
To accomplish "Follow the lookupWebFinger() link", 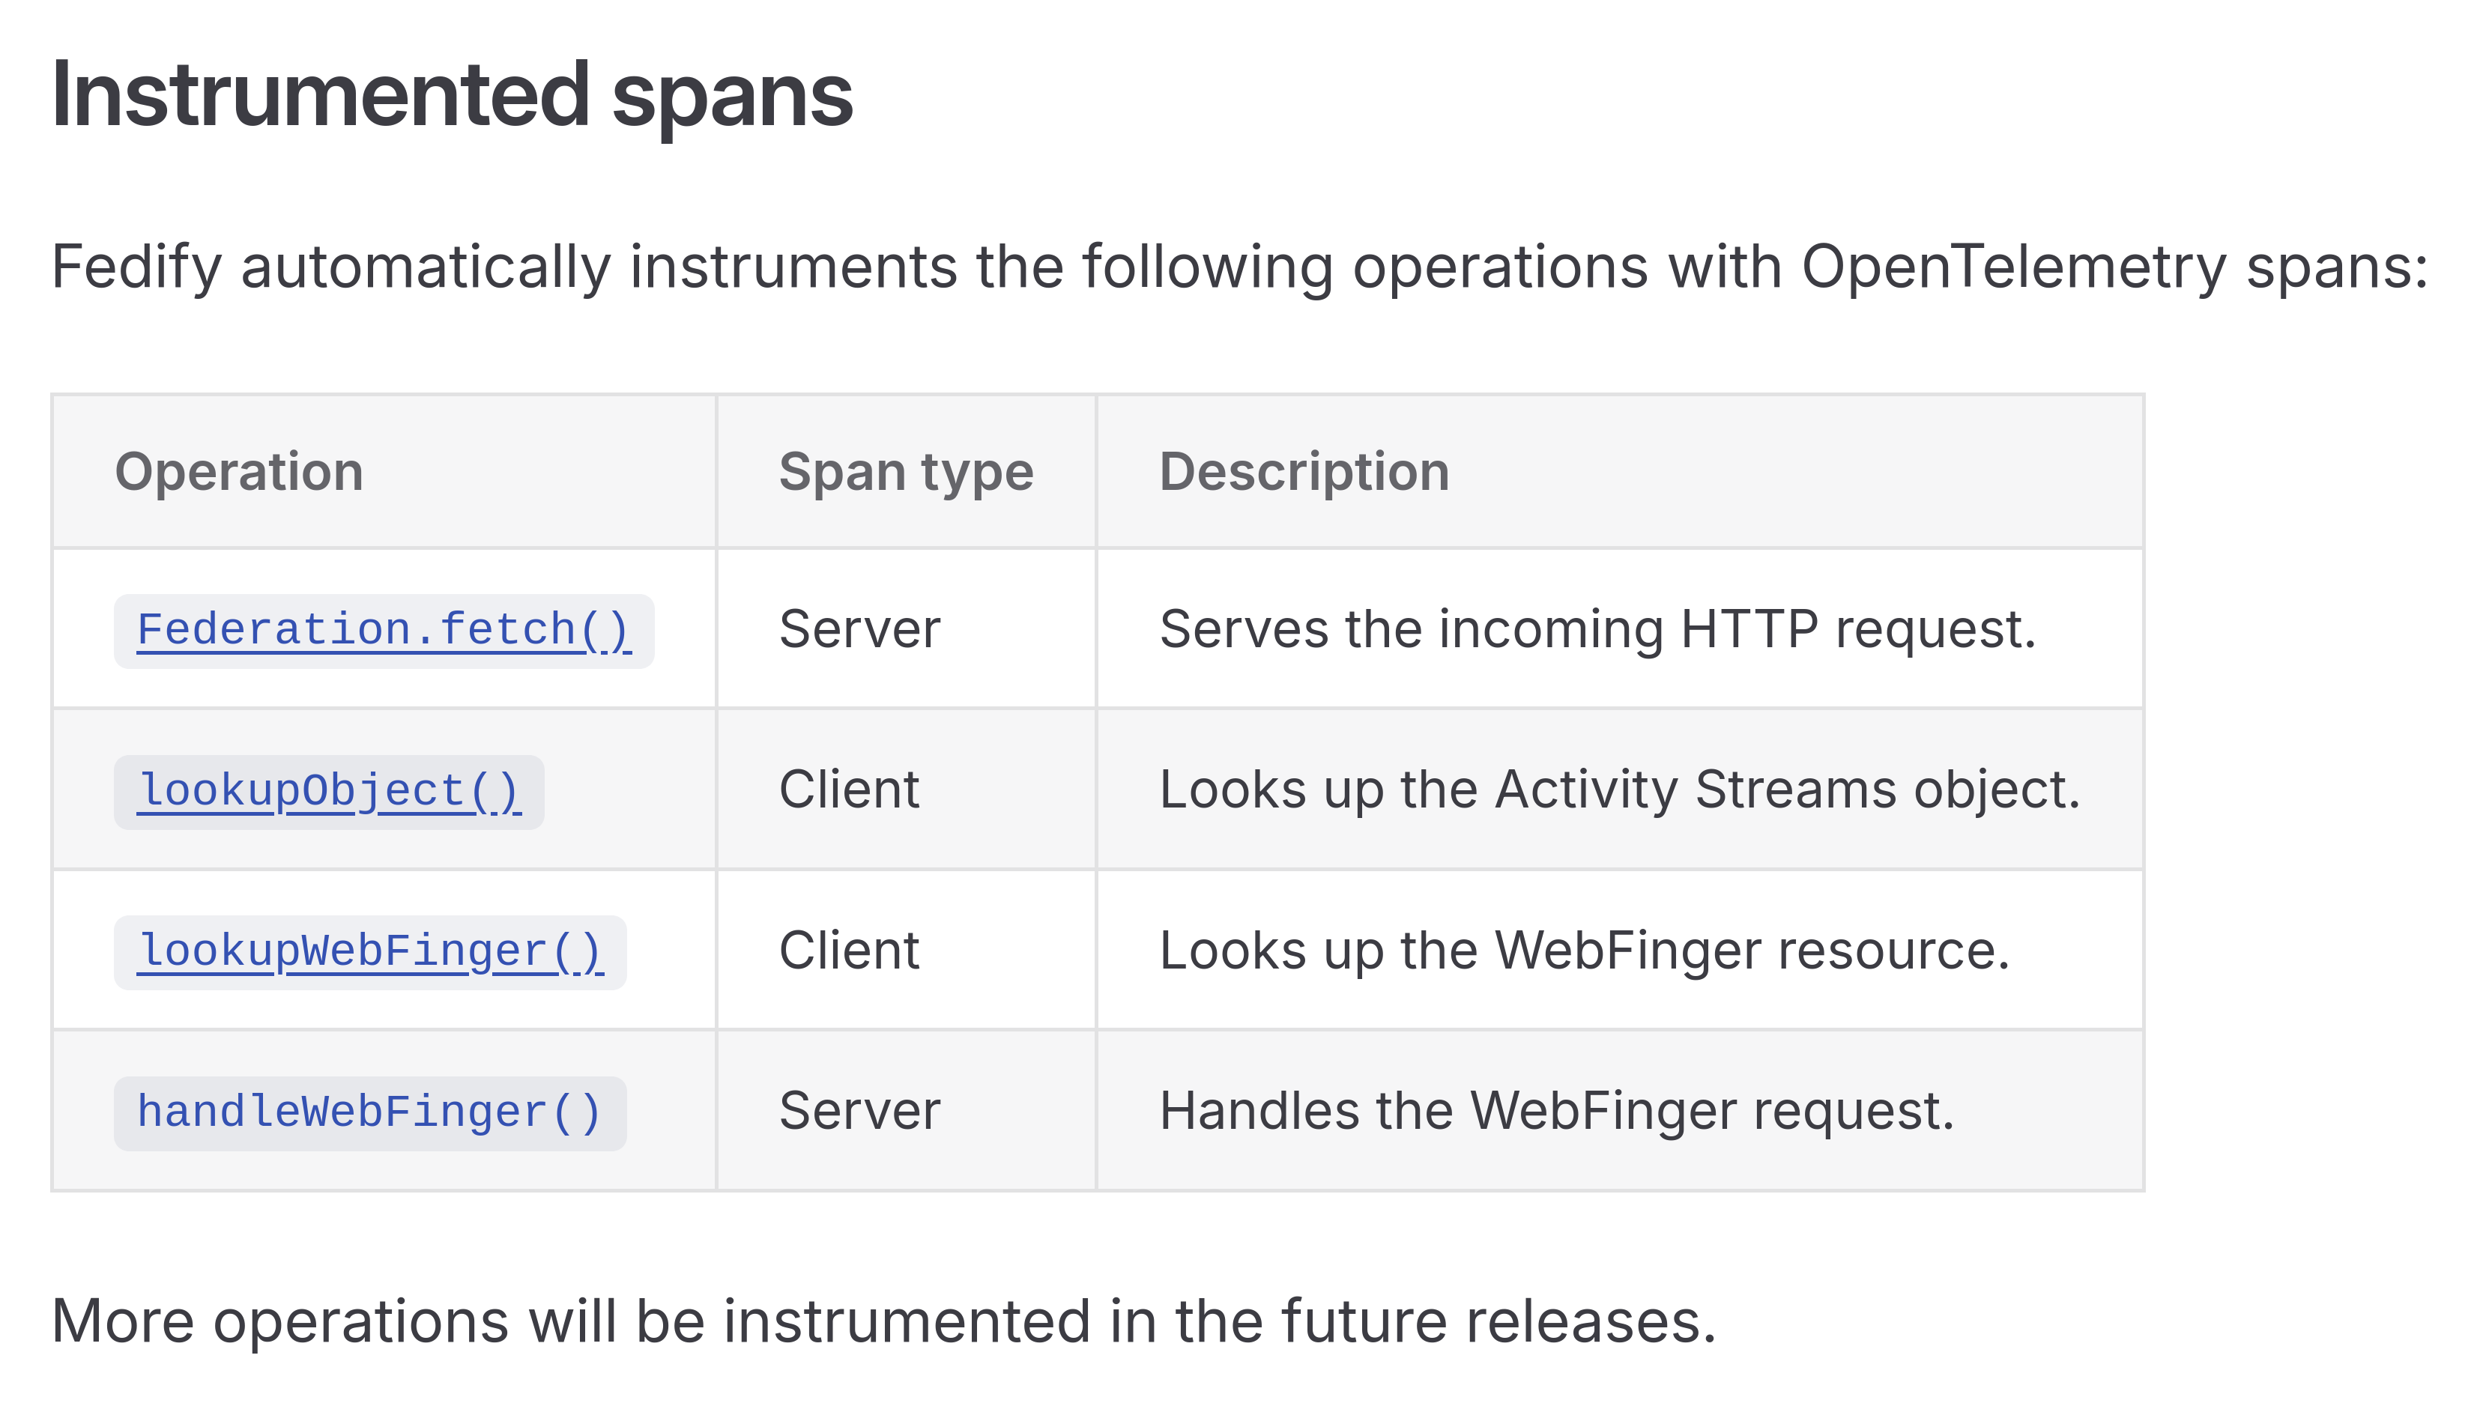I will tap(369, 951).
